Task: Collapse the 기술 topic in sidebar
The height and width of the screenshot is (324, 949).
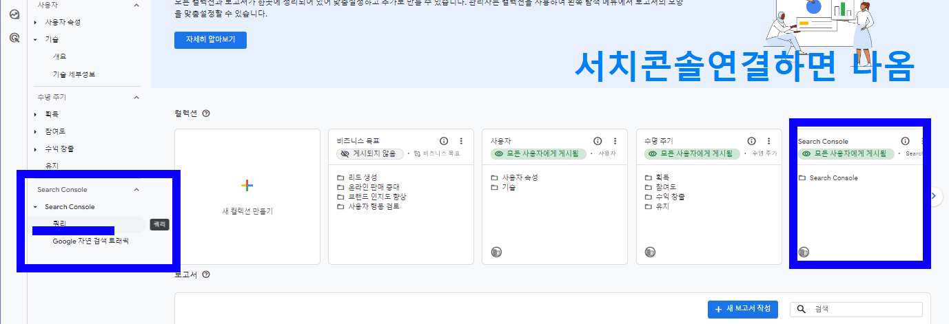Action: (x=36, y=40)
